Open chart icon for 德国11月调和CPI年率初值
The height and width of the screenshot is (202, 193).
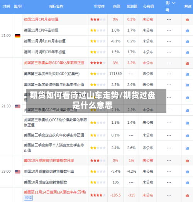(187, 52)
